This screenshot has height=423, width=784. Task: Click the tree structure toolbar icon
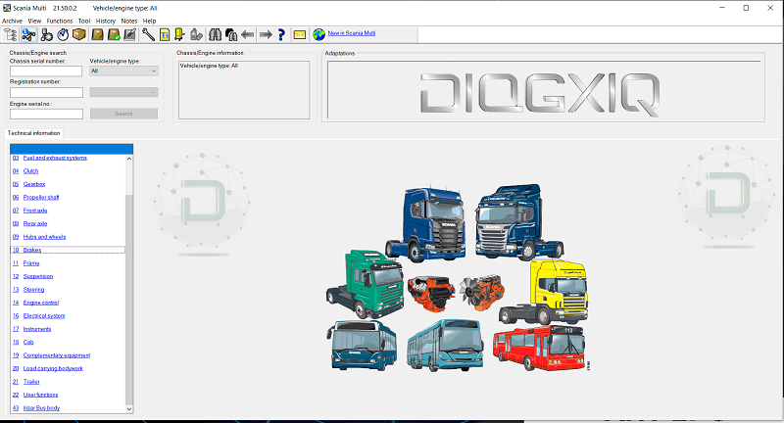click(x=11, y=34)
